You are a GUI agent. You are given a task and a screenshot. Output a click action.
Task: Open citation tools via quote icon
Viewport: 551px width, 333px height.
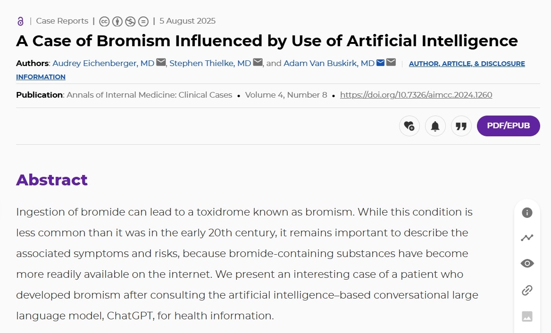[x=461, y=126]
